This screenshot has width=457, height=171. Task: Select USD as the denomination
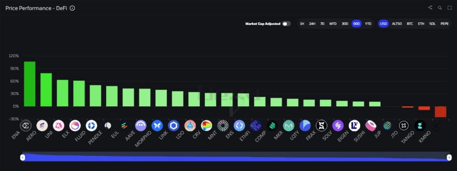[383, 24]
